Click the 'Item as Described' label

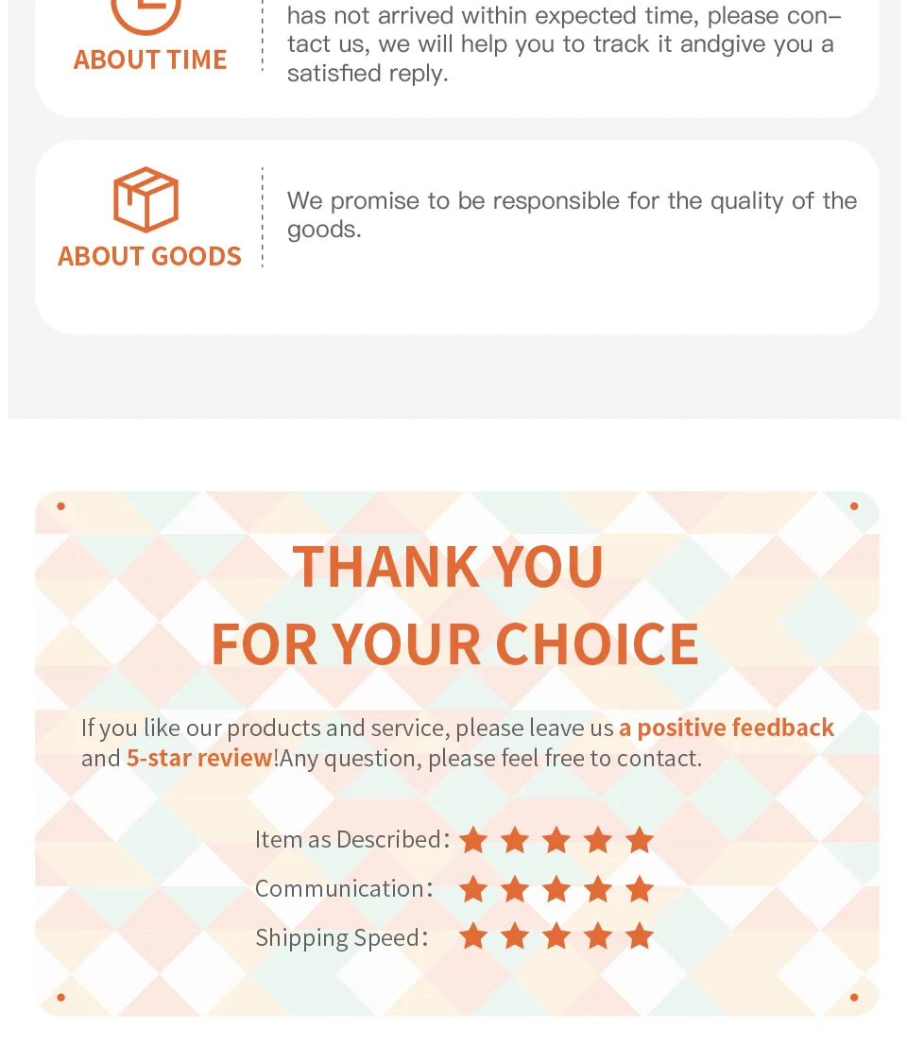click(x=348, y=839)
